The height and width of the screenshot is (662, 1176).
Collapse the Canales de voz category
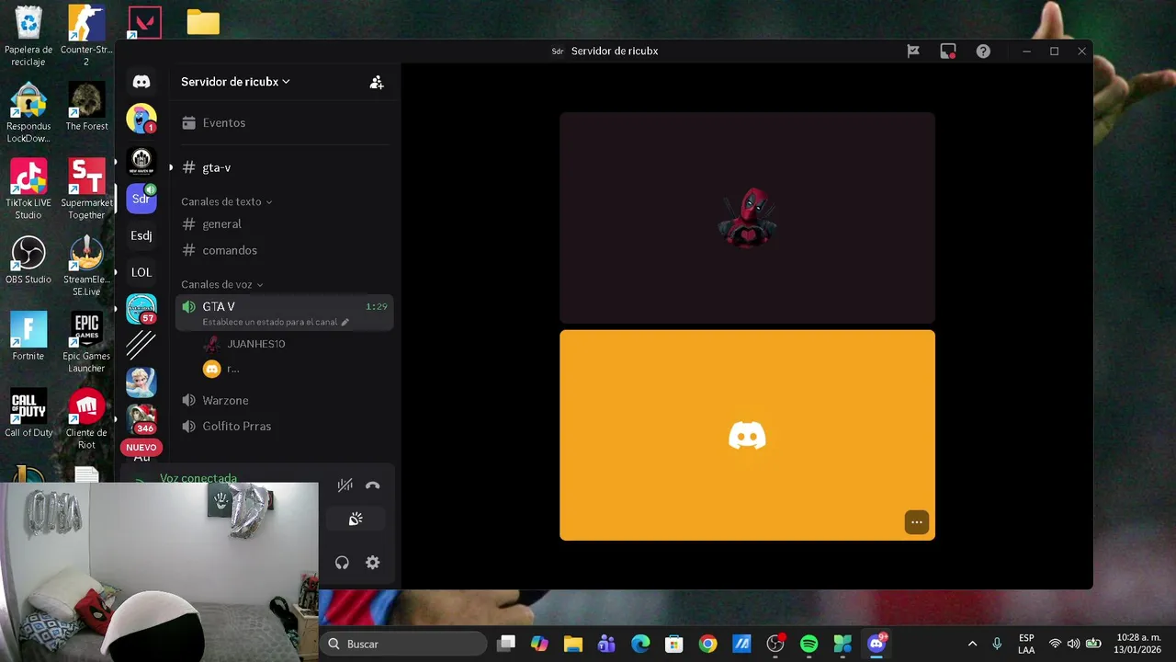tap(222, 284)
